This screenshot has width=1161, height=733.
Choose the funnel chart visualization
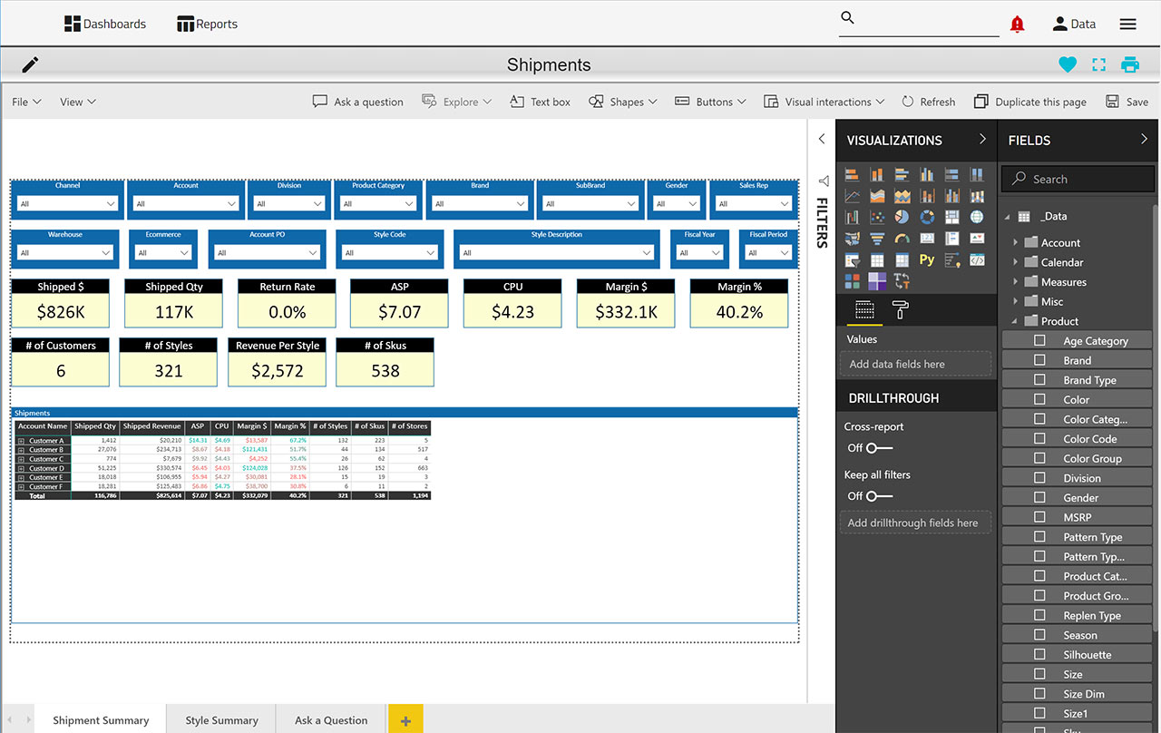877,239
